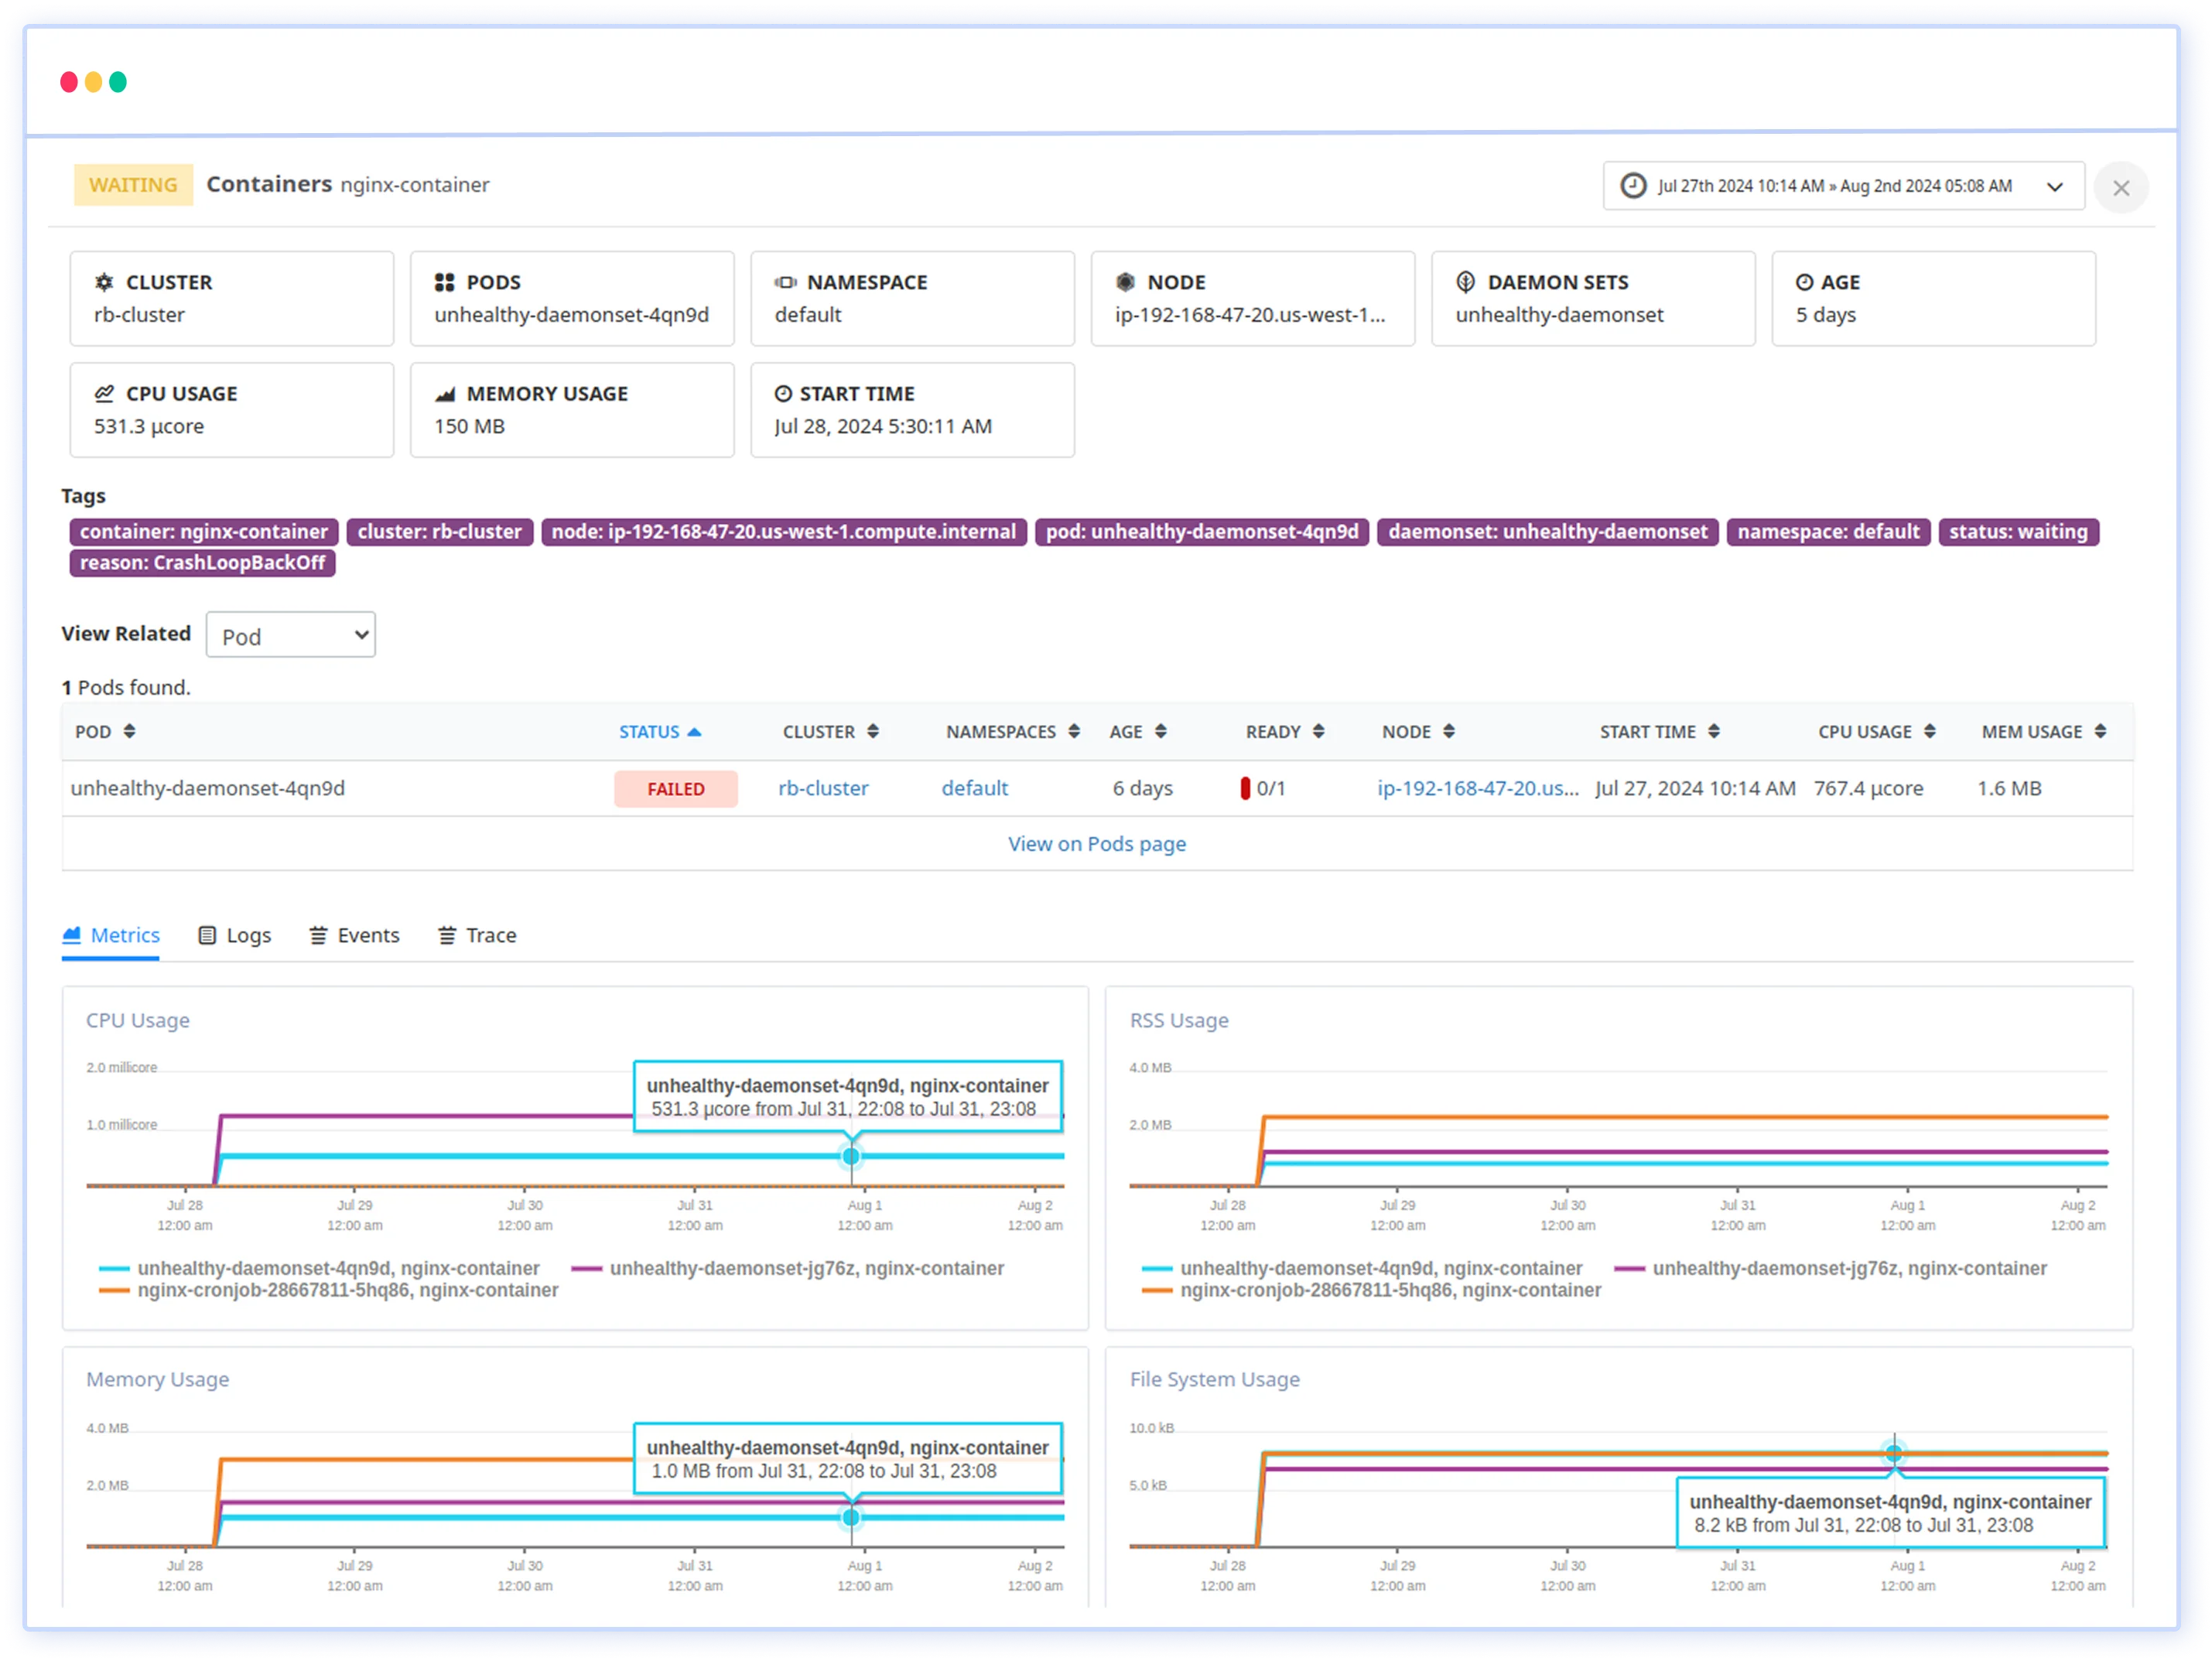Click the Pods grid icon
The width and height of the screenshot is (2212, 1661).
tap(444, 282)
